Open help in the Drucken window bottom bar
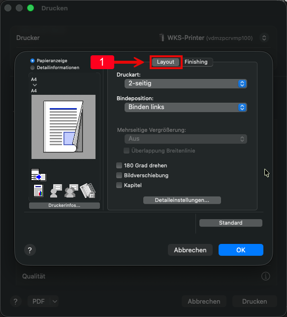Image resolution: width=287 pixels, height=317 pixels. [x=16, y=301]
